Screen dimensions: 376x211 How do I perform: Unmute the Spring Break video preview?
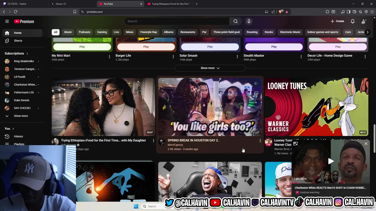click(256, 84)
